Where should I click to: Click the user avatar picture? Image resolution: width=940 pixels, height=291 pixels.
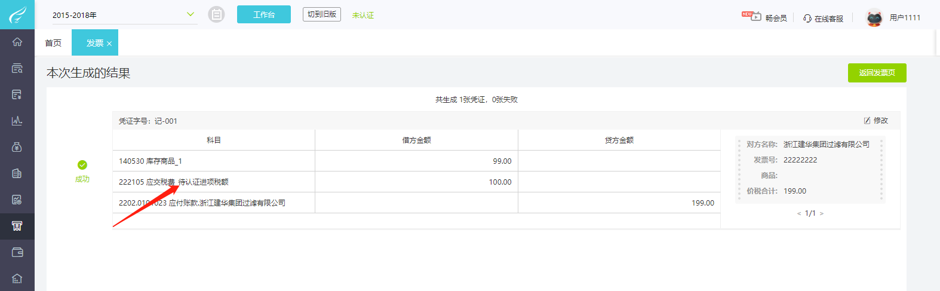874,18
